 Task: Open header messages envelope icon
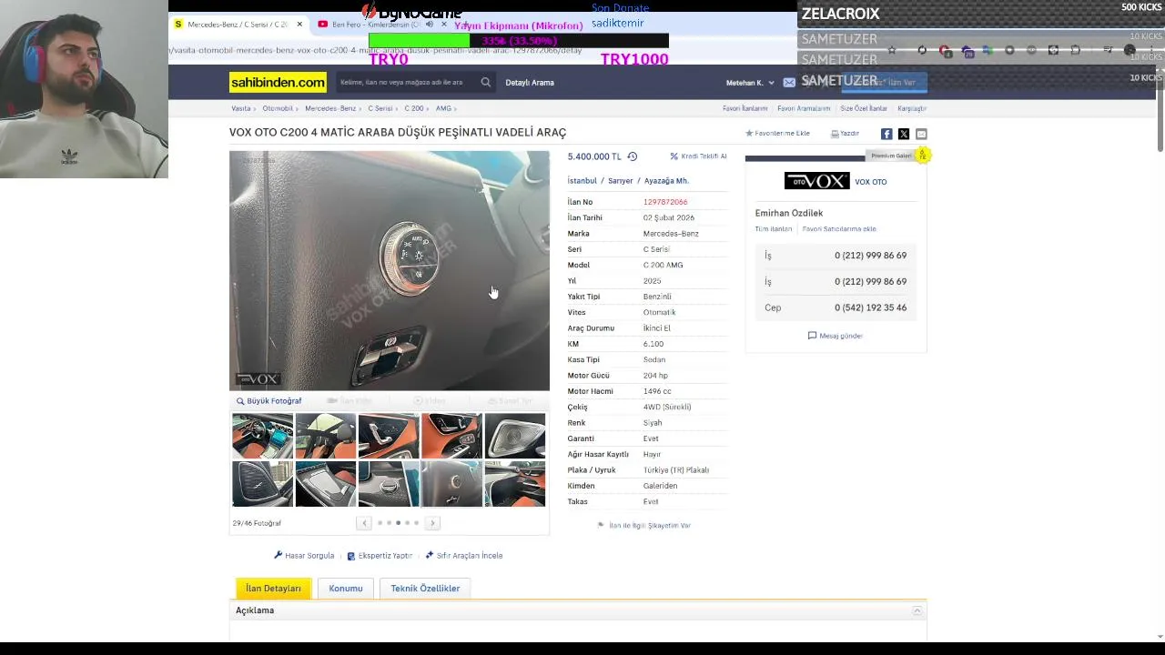click(x=789, y=83)
